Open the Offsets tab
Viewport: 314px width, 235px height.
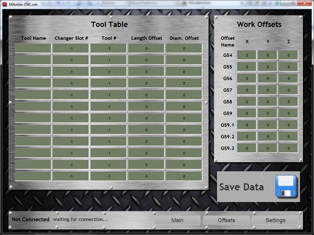coord(226,220)
